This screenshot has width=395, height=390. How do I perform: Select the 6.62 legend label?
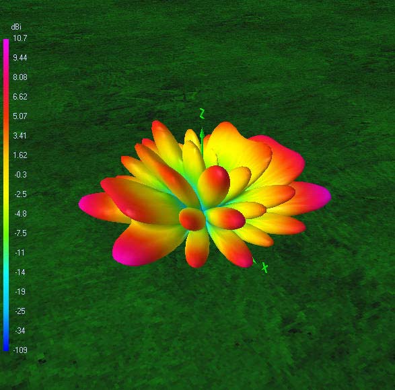pyautogui.click(x=20, y=97)
